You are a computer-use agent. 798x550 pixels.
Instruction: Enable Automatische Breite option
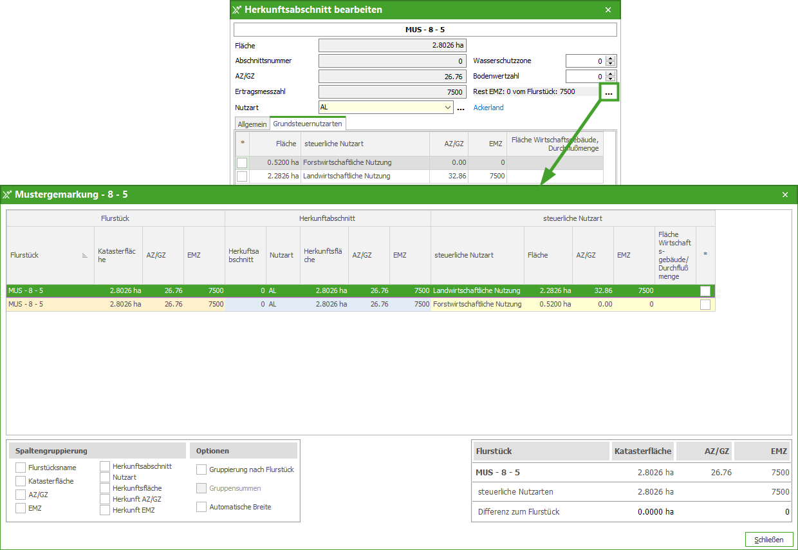click(x=201, y=507)
